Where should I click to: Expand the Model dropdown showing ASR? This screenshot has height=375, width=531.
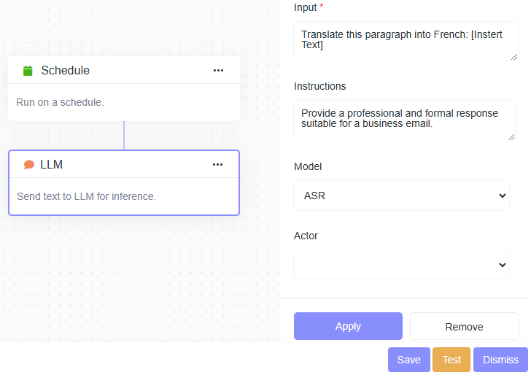click(x=401, y=196)
